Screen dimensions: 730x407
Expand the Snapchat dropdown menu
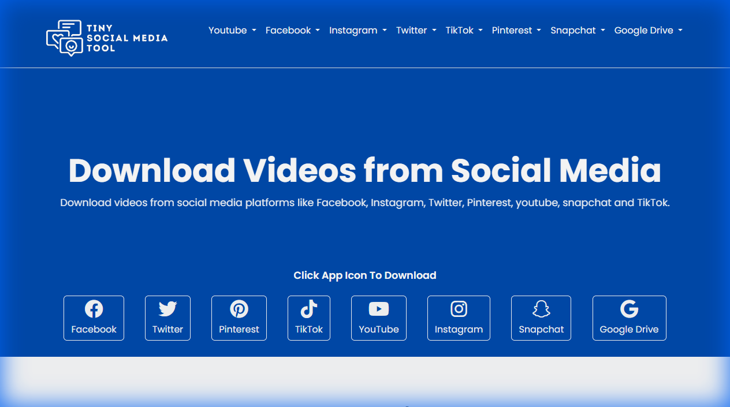click(x=577, y=30)
